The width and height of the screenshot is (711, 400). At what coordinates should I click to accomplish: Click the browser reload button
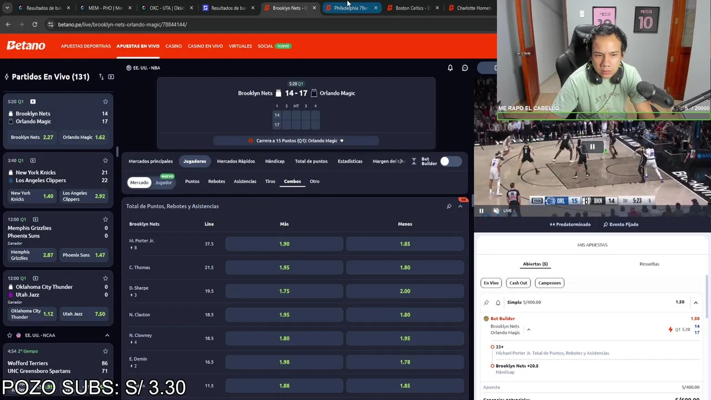click(34, 24)
